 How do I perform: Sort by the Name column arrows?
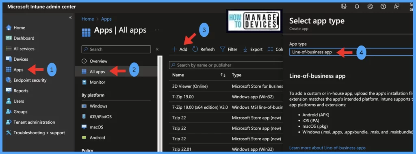[x=223, y=75]
